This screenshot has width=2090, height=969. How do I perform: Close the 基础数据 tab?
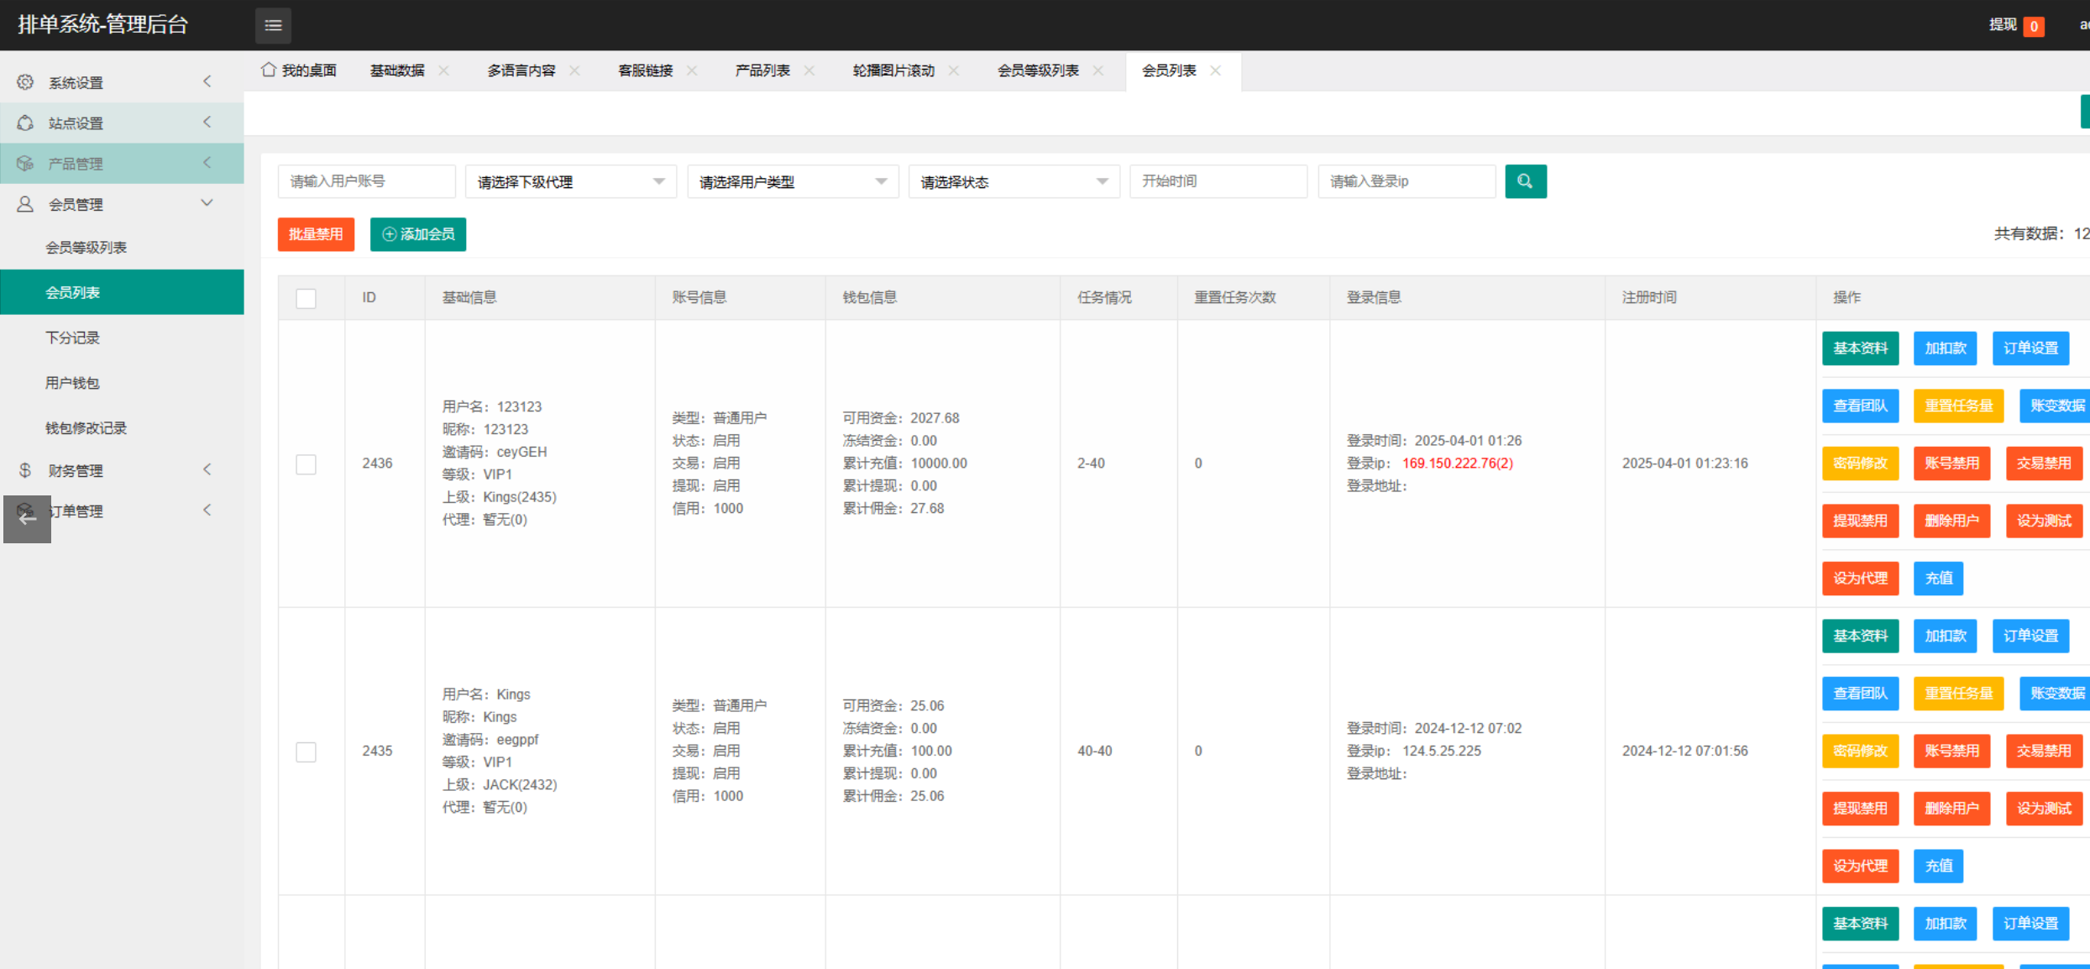(x=444, y=71)
